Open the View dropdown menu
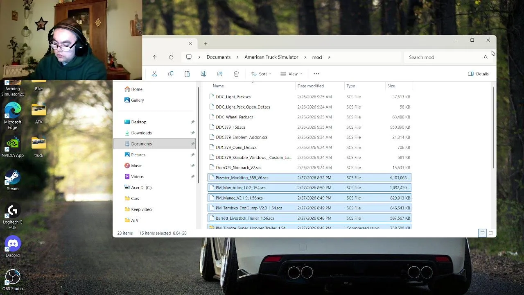 tap(291, 74)
